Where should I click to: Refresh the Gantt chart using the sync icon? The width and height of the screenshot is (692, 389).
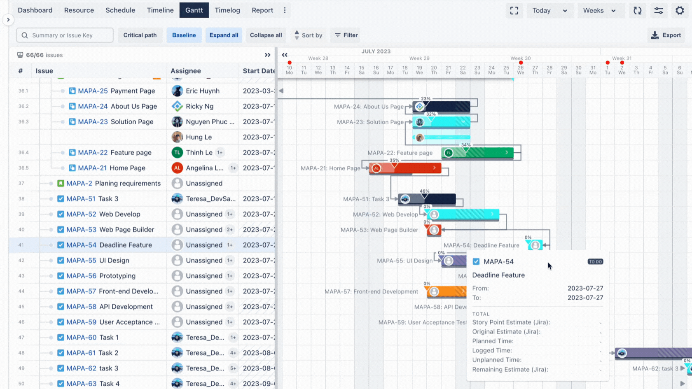click(637, 11)
